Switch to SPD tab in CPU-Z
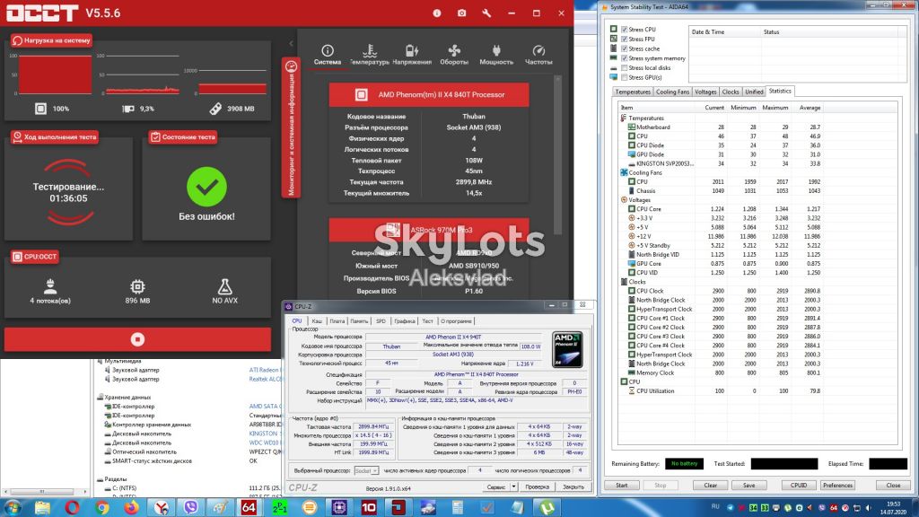 381,321
